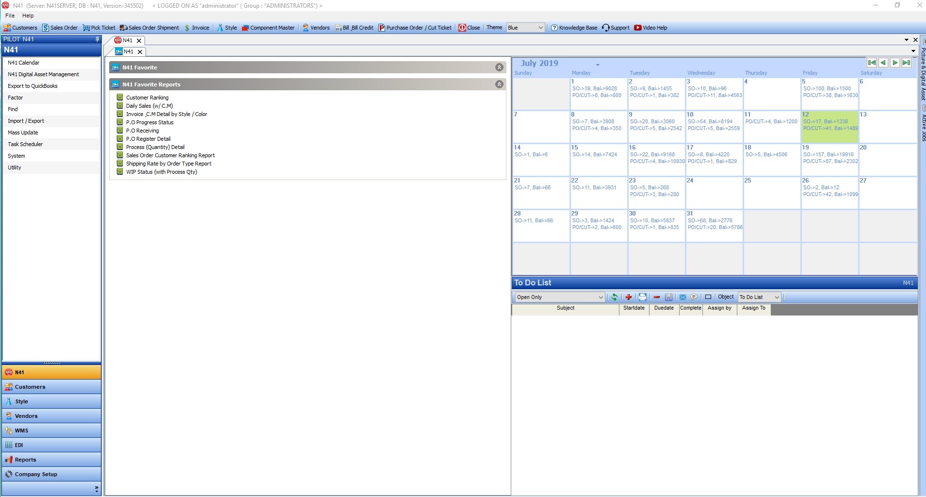Screen dimensions: 926x497
Task: Open the July 2019 month picker arrow
Action: click(598, 65)
